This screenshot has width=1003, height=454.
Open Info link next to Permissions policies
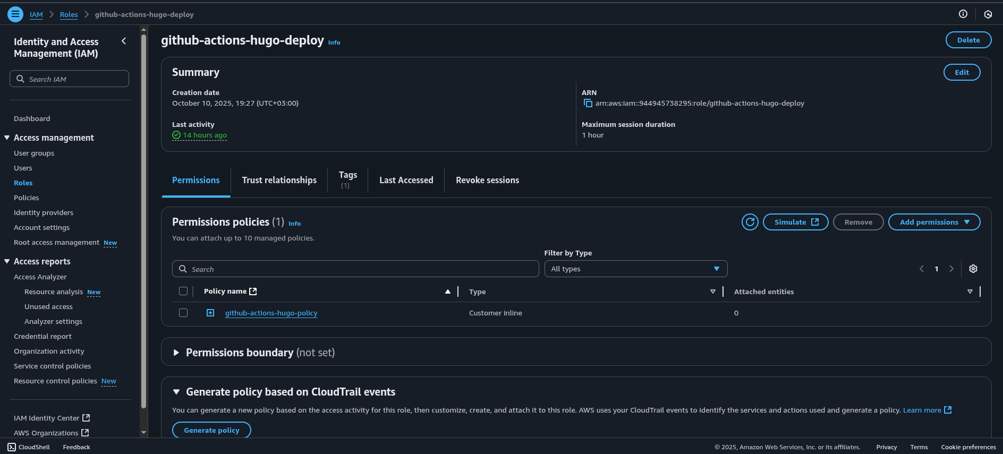coord(295,224)
